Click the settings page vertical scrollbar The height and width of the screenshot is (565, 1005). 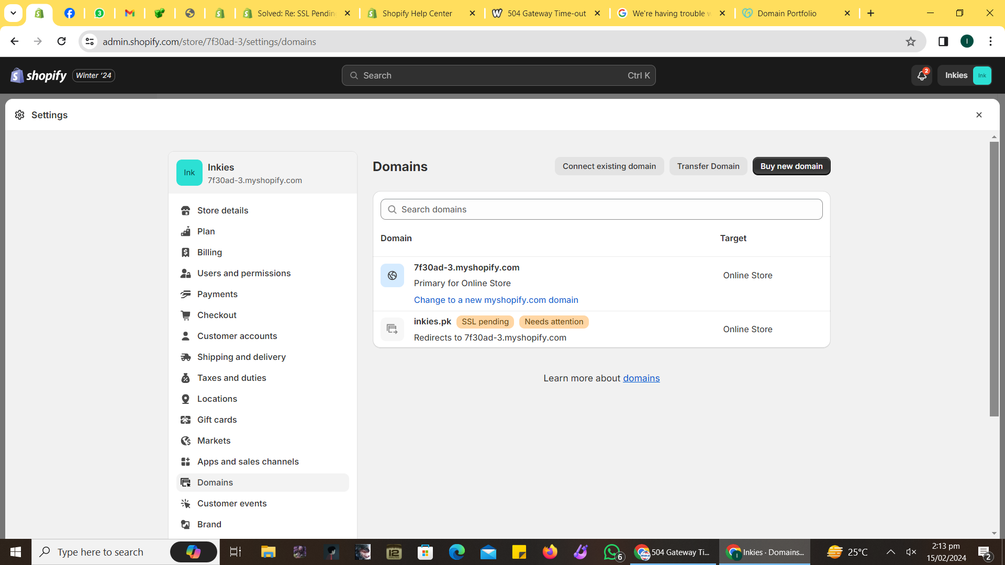click(994, 277)
